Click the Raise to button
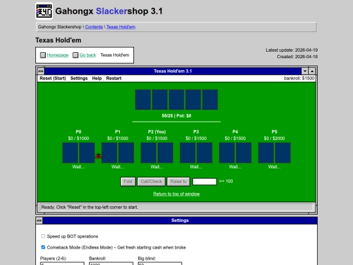Viewport: 353px width, 265px height. (x=178, y=182)
